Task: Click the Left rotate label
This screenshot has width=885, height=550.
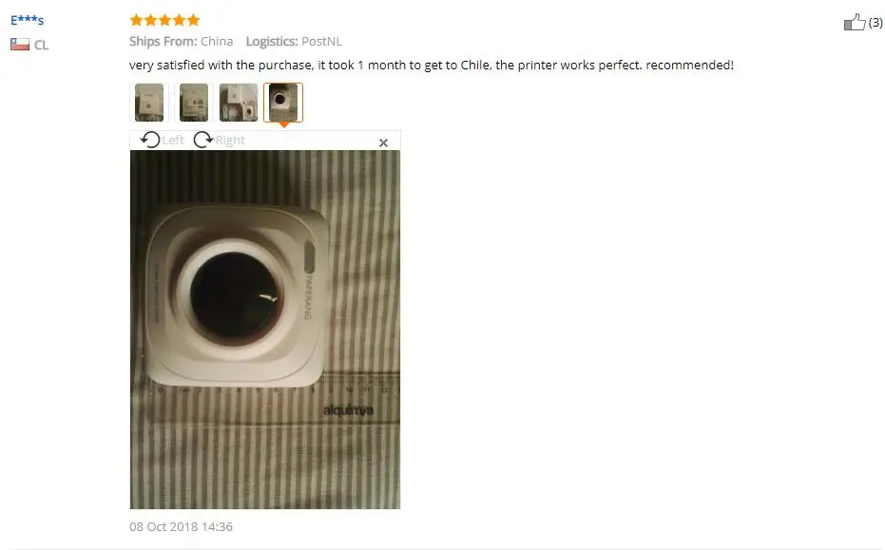Action: click(x=173, y=140)
